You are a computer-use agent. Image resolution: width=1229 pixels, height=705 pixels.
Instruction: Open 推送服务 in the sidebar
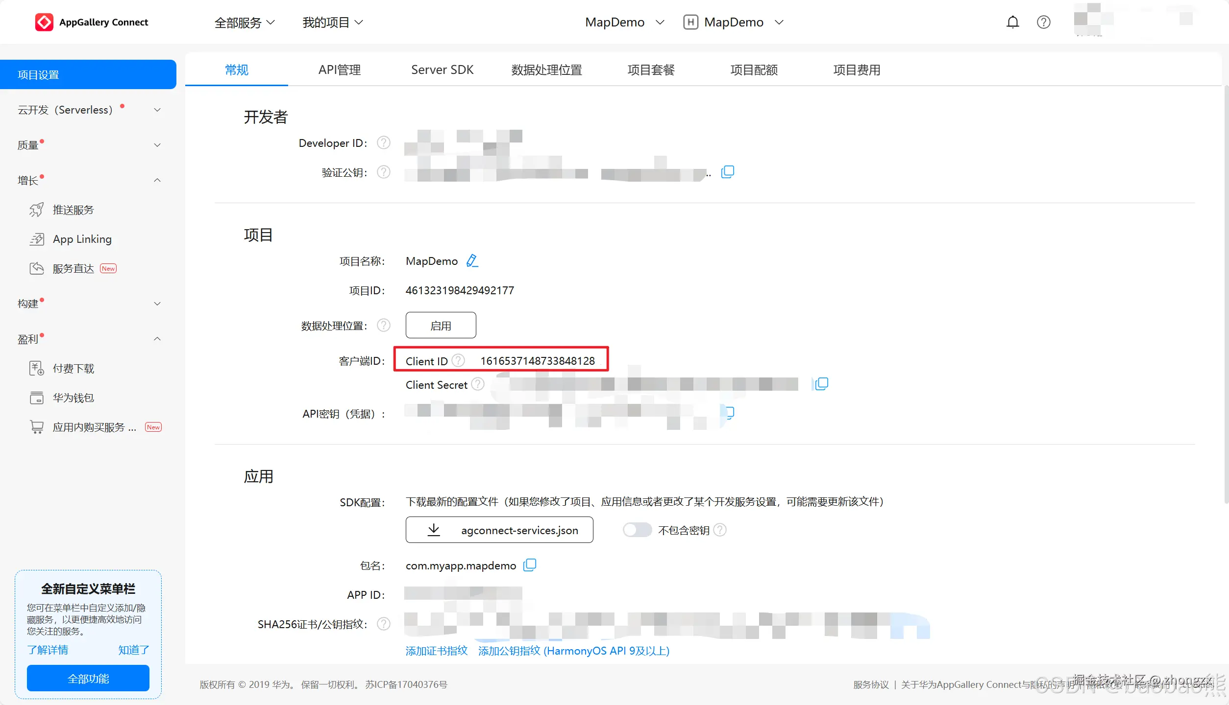[74, 210]
